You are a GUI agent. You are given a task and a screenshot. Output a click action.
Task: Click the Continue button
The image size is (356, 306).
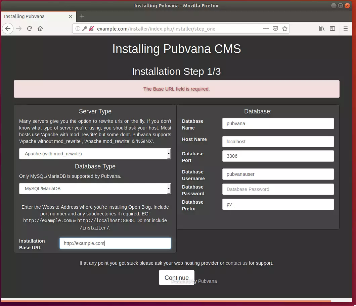pos(177,277)
